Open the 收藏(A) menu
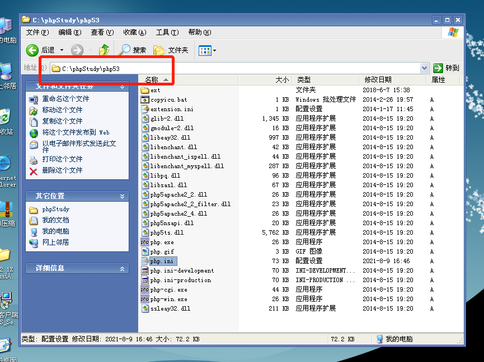484x362 pixels. (x=135, y=32)
